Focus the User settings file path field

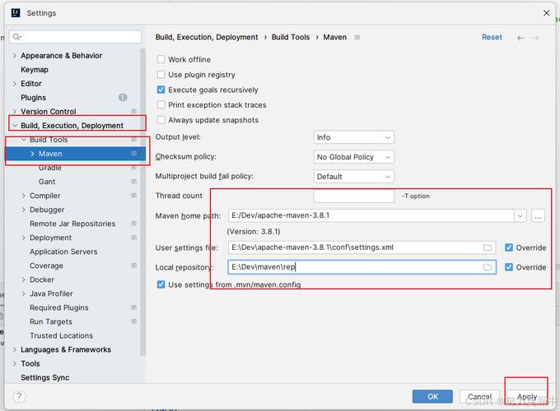pyautogui.click(x=362, y=247)
